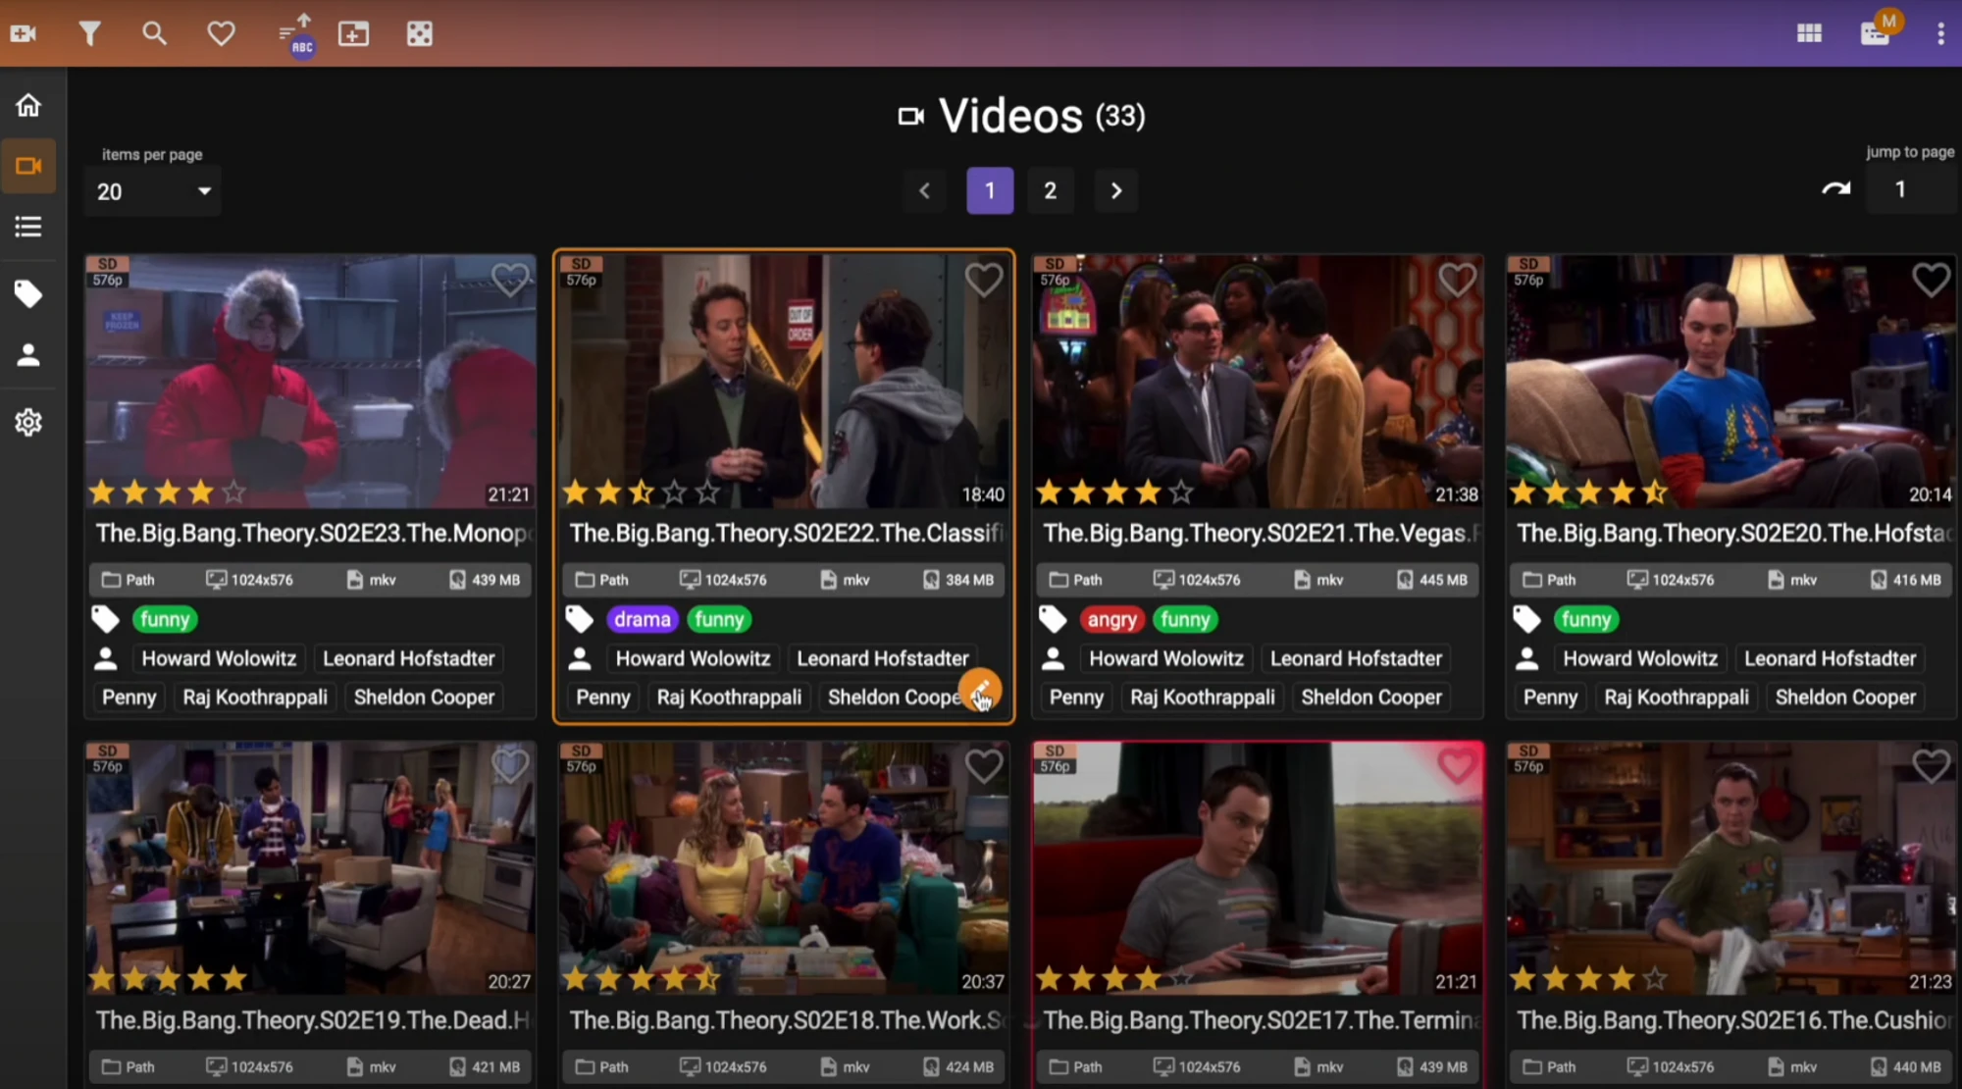Click the Path button on S02E21 Vegas card

[1075, 580]
